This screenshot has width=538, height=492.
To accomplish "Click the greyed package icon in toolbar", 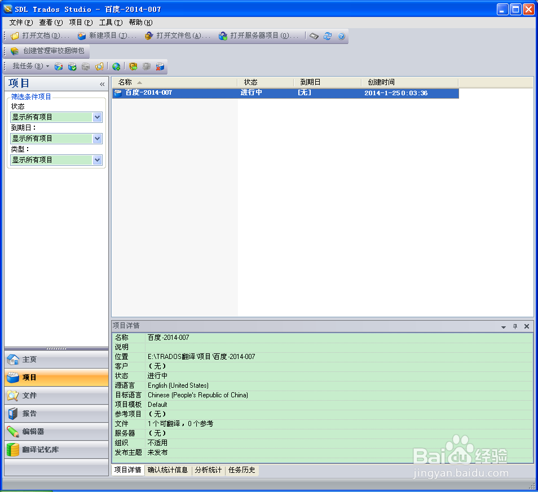I will tap(147, 66).
